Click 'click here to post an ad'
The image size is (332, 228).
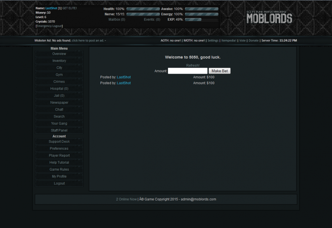87,40
